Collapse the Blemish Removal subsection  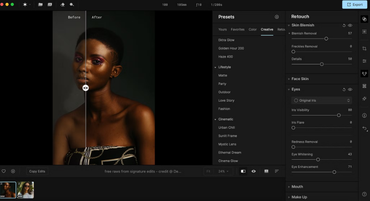pyautogui.click(x=289, y=33)
